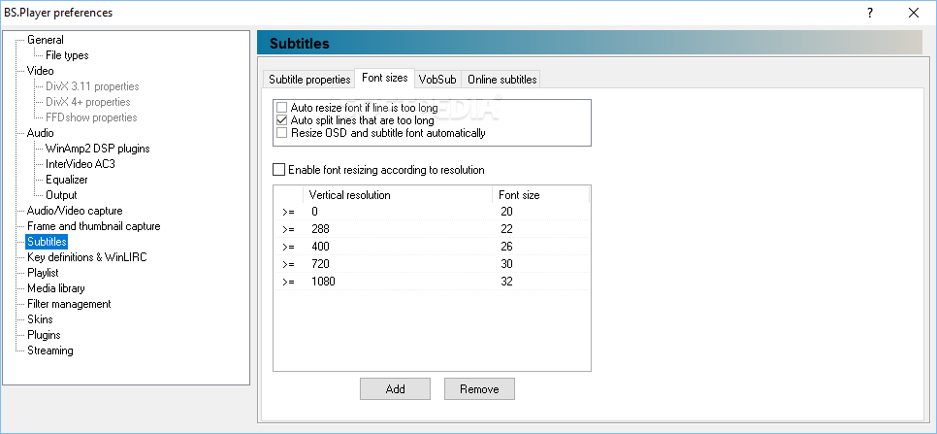Select the row with resolution 1080
The image size is (937, 434).
(x=432, y=282)
